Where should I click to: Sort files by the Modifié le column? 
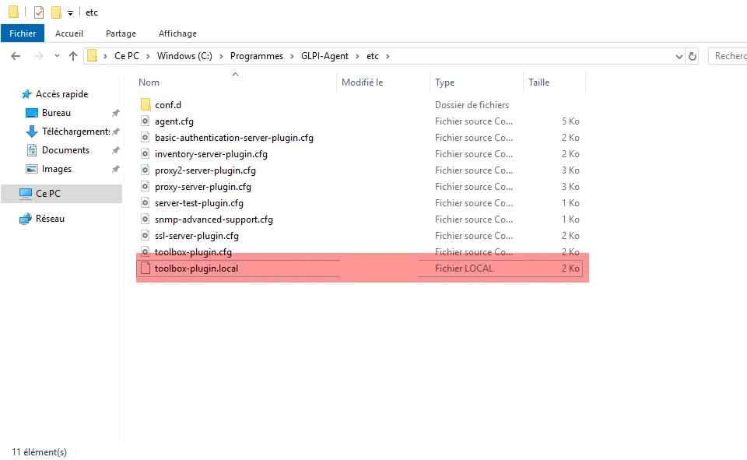363,83
